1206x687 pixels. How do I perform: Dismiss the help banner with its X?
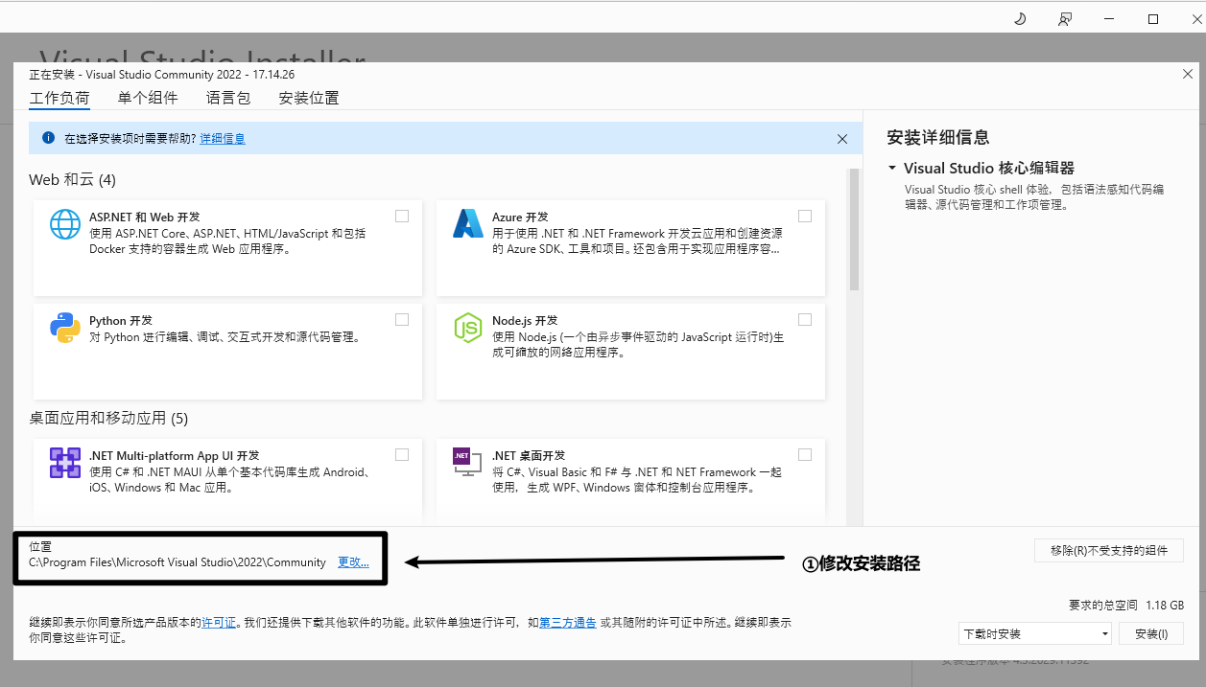[842, 139]
